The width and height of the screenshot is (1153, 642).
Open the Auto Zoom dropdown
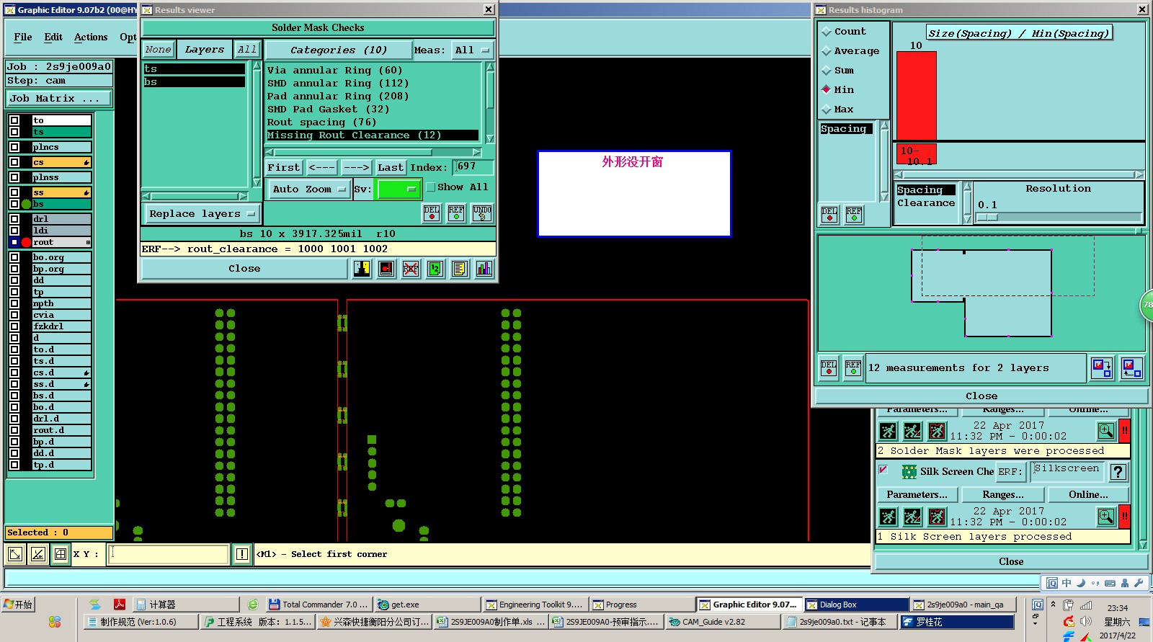click(x=310, y=190)
